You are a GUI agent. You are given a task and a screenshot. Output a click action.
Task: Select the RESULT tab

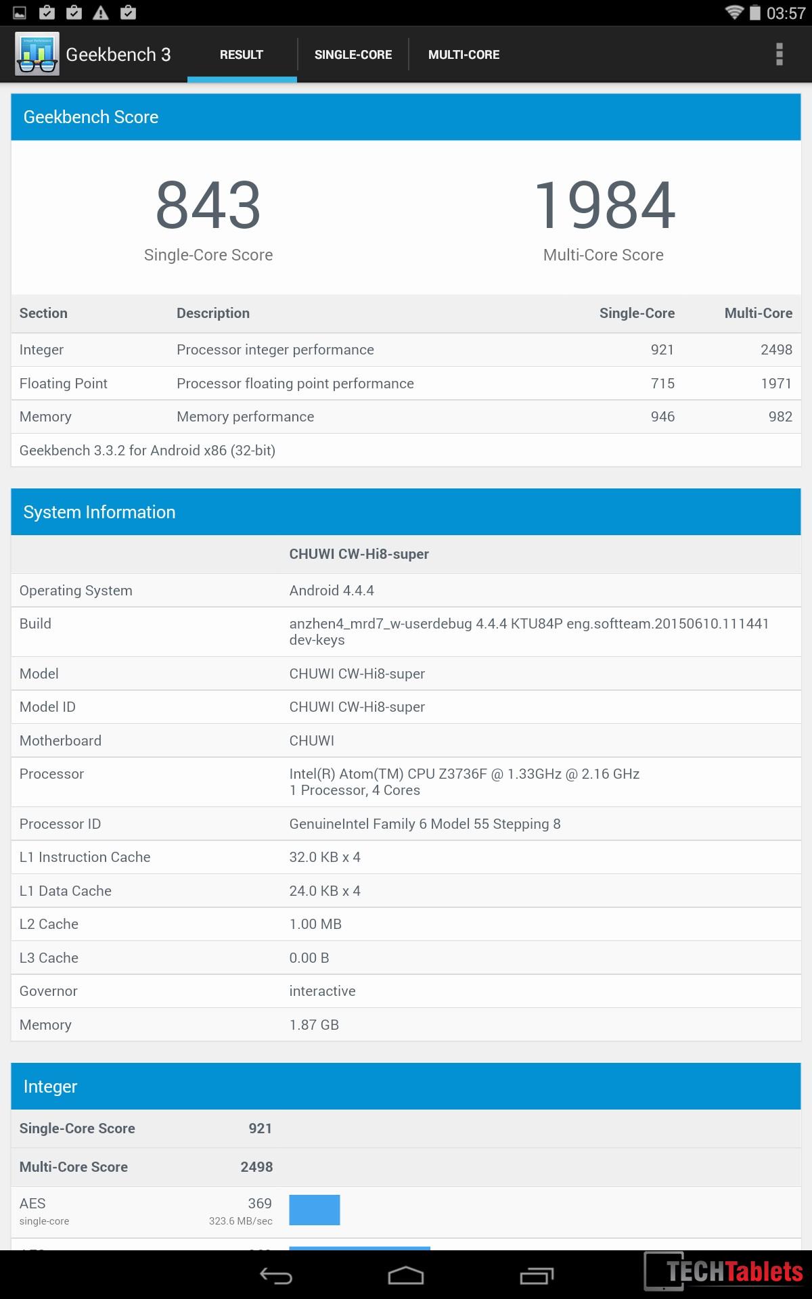pos(242,55)
